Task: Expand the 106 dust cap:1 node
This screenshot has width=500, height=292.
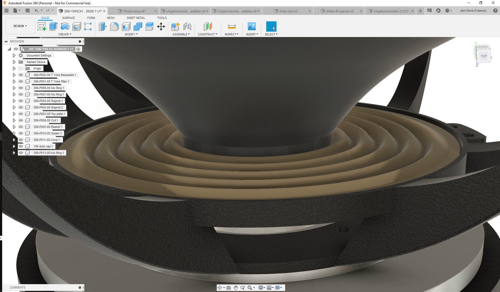Action: pyautogui.click(x=14, y=146)
